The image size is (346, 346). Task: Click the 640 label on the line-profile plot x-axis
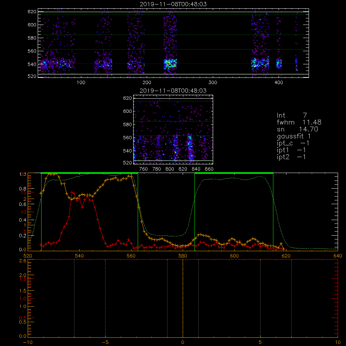coord(338,256)
